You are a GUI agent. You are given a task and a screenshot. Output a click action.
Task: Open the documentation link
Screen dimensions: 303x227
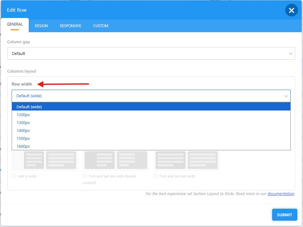point(281,194)
